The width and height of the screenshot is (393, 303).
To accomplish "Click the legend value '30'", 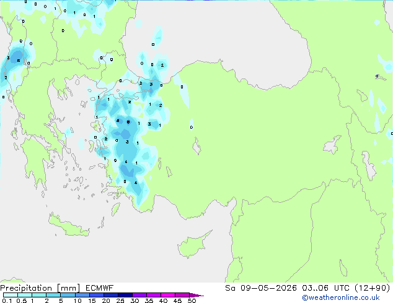I will coord(135,301).
